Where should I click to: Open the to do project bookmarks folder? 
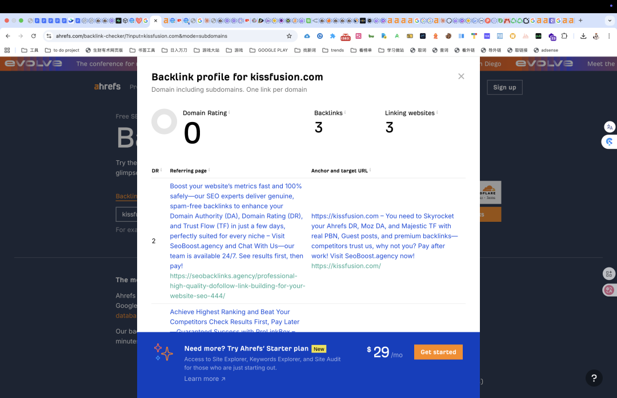(62, 50)
